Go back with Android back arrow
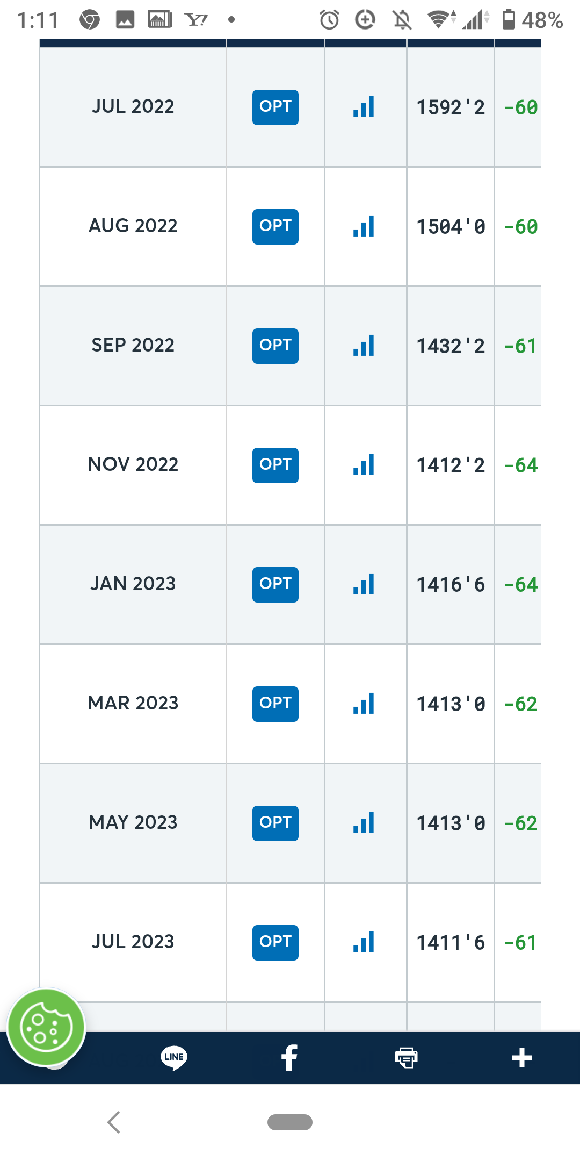 pos(114,1122)
